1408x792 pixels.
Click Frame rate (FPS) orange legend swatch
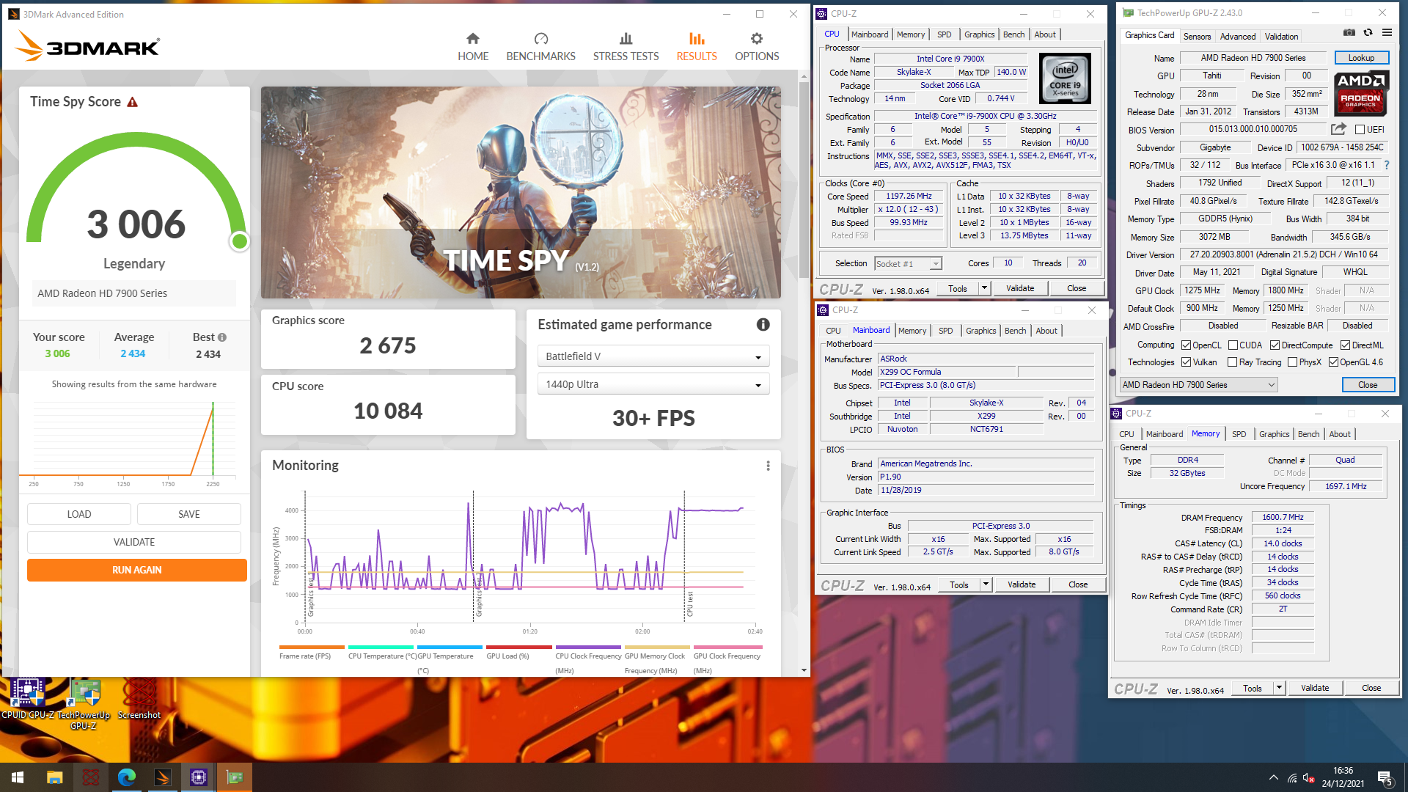[x=312, y=648]
